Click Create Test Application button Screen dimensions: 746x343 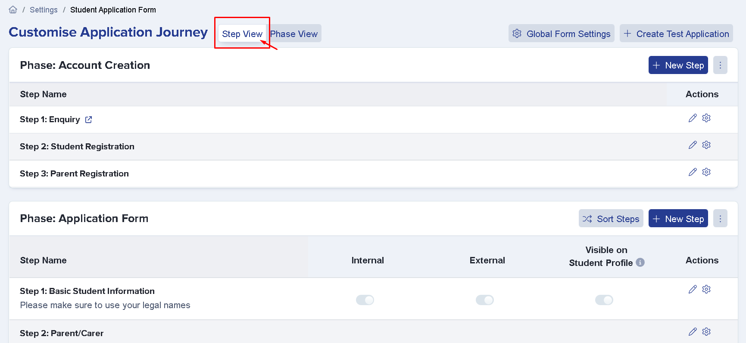(676, 34)
